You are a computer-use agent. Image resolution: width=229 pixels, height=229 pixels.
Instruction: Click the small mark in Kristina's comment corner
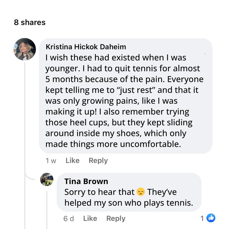coord(205,54)
